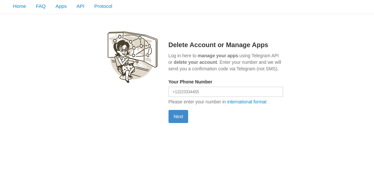Visit the API page link

coord(80,6)
